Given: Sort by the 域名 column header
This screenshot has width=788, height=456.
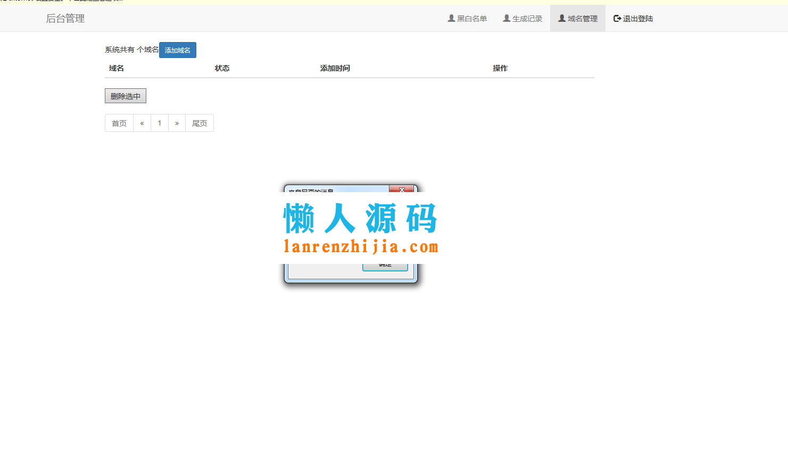Looking at the screenshot, I should pyautogui.click(x=115, y=68).
